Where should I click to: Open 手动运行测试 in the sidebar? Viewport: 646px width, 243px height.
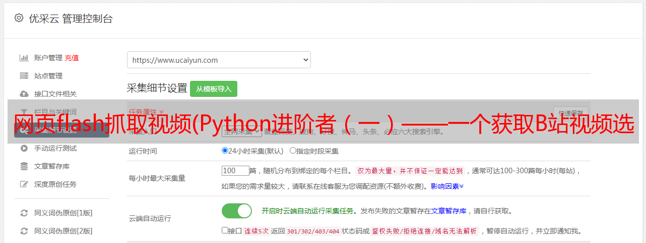point(55,148)
